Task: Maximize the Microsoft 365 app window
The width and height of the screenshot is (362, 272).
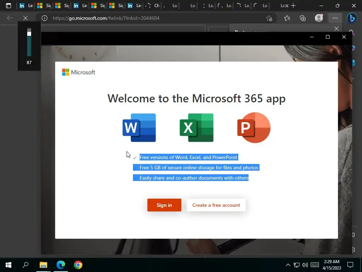Action: coord(328,37)
